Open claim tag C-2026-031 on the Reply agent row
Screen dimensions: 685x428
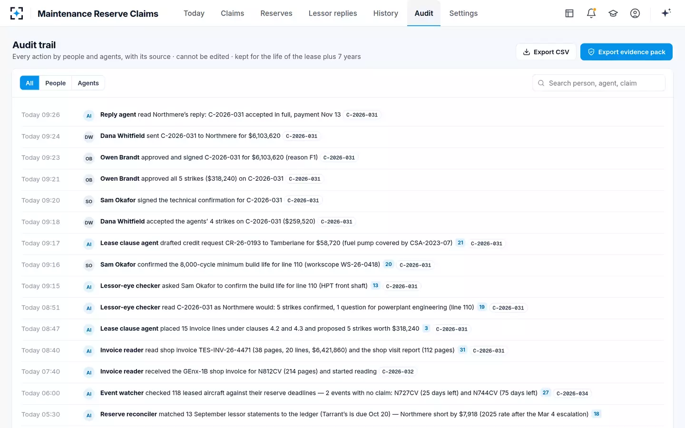pyautogui.click(x=362, y=115)
